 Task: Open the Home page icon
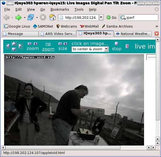[52, 17]
